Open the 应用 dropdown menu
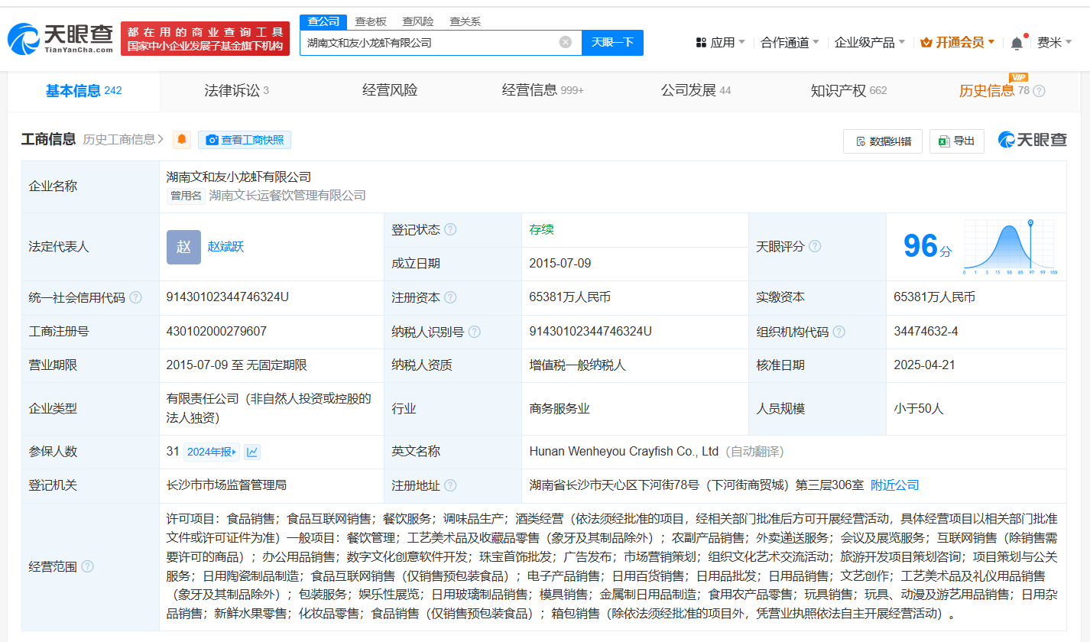Image resolution: width=1090 pixels, height=642 pixels. click(x=720, y=43)
